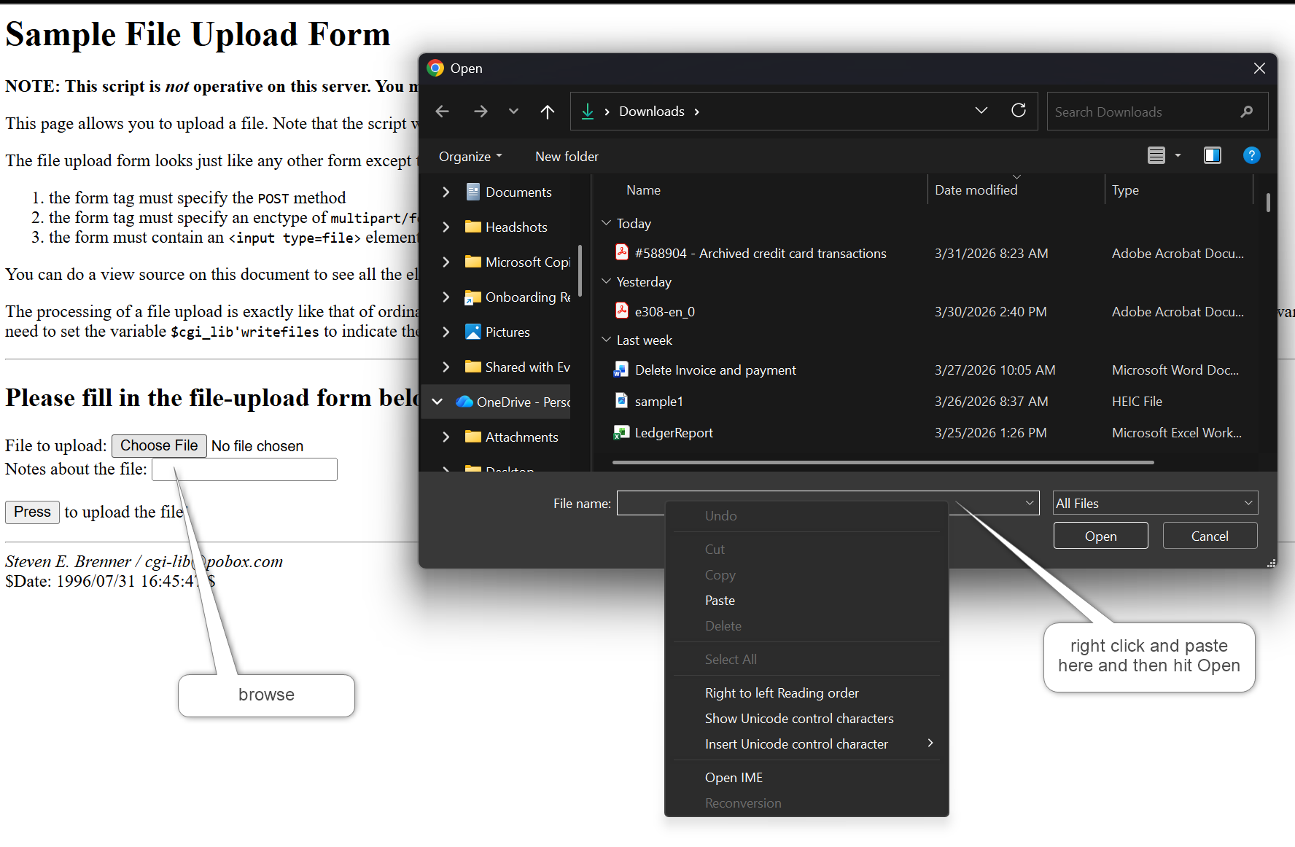Collapse the Last week file group
This screenshot has height=847, width=1295.
[606, 340]
